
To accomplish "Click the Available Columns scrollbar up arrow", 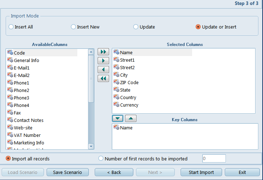I will tap(91, 52).
